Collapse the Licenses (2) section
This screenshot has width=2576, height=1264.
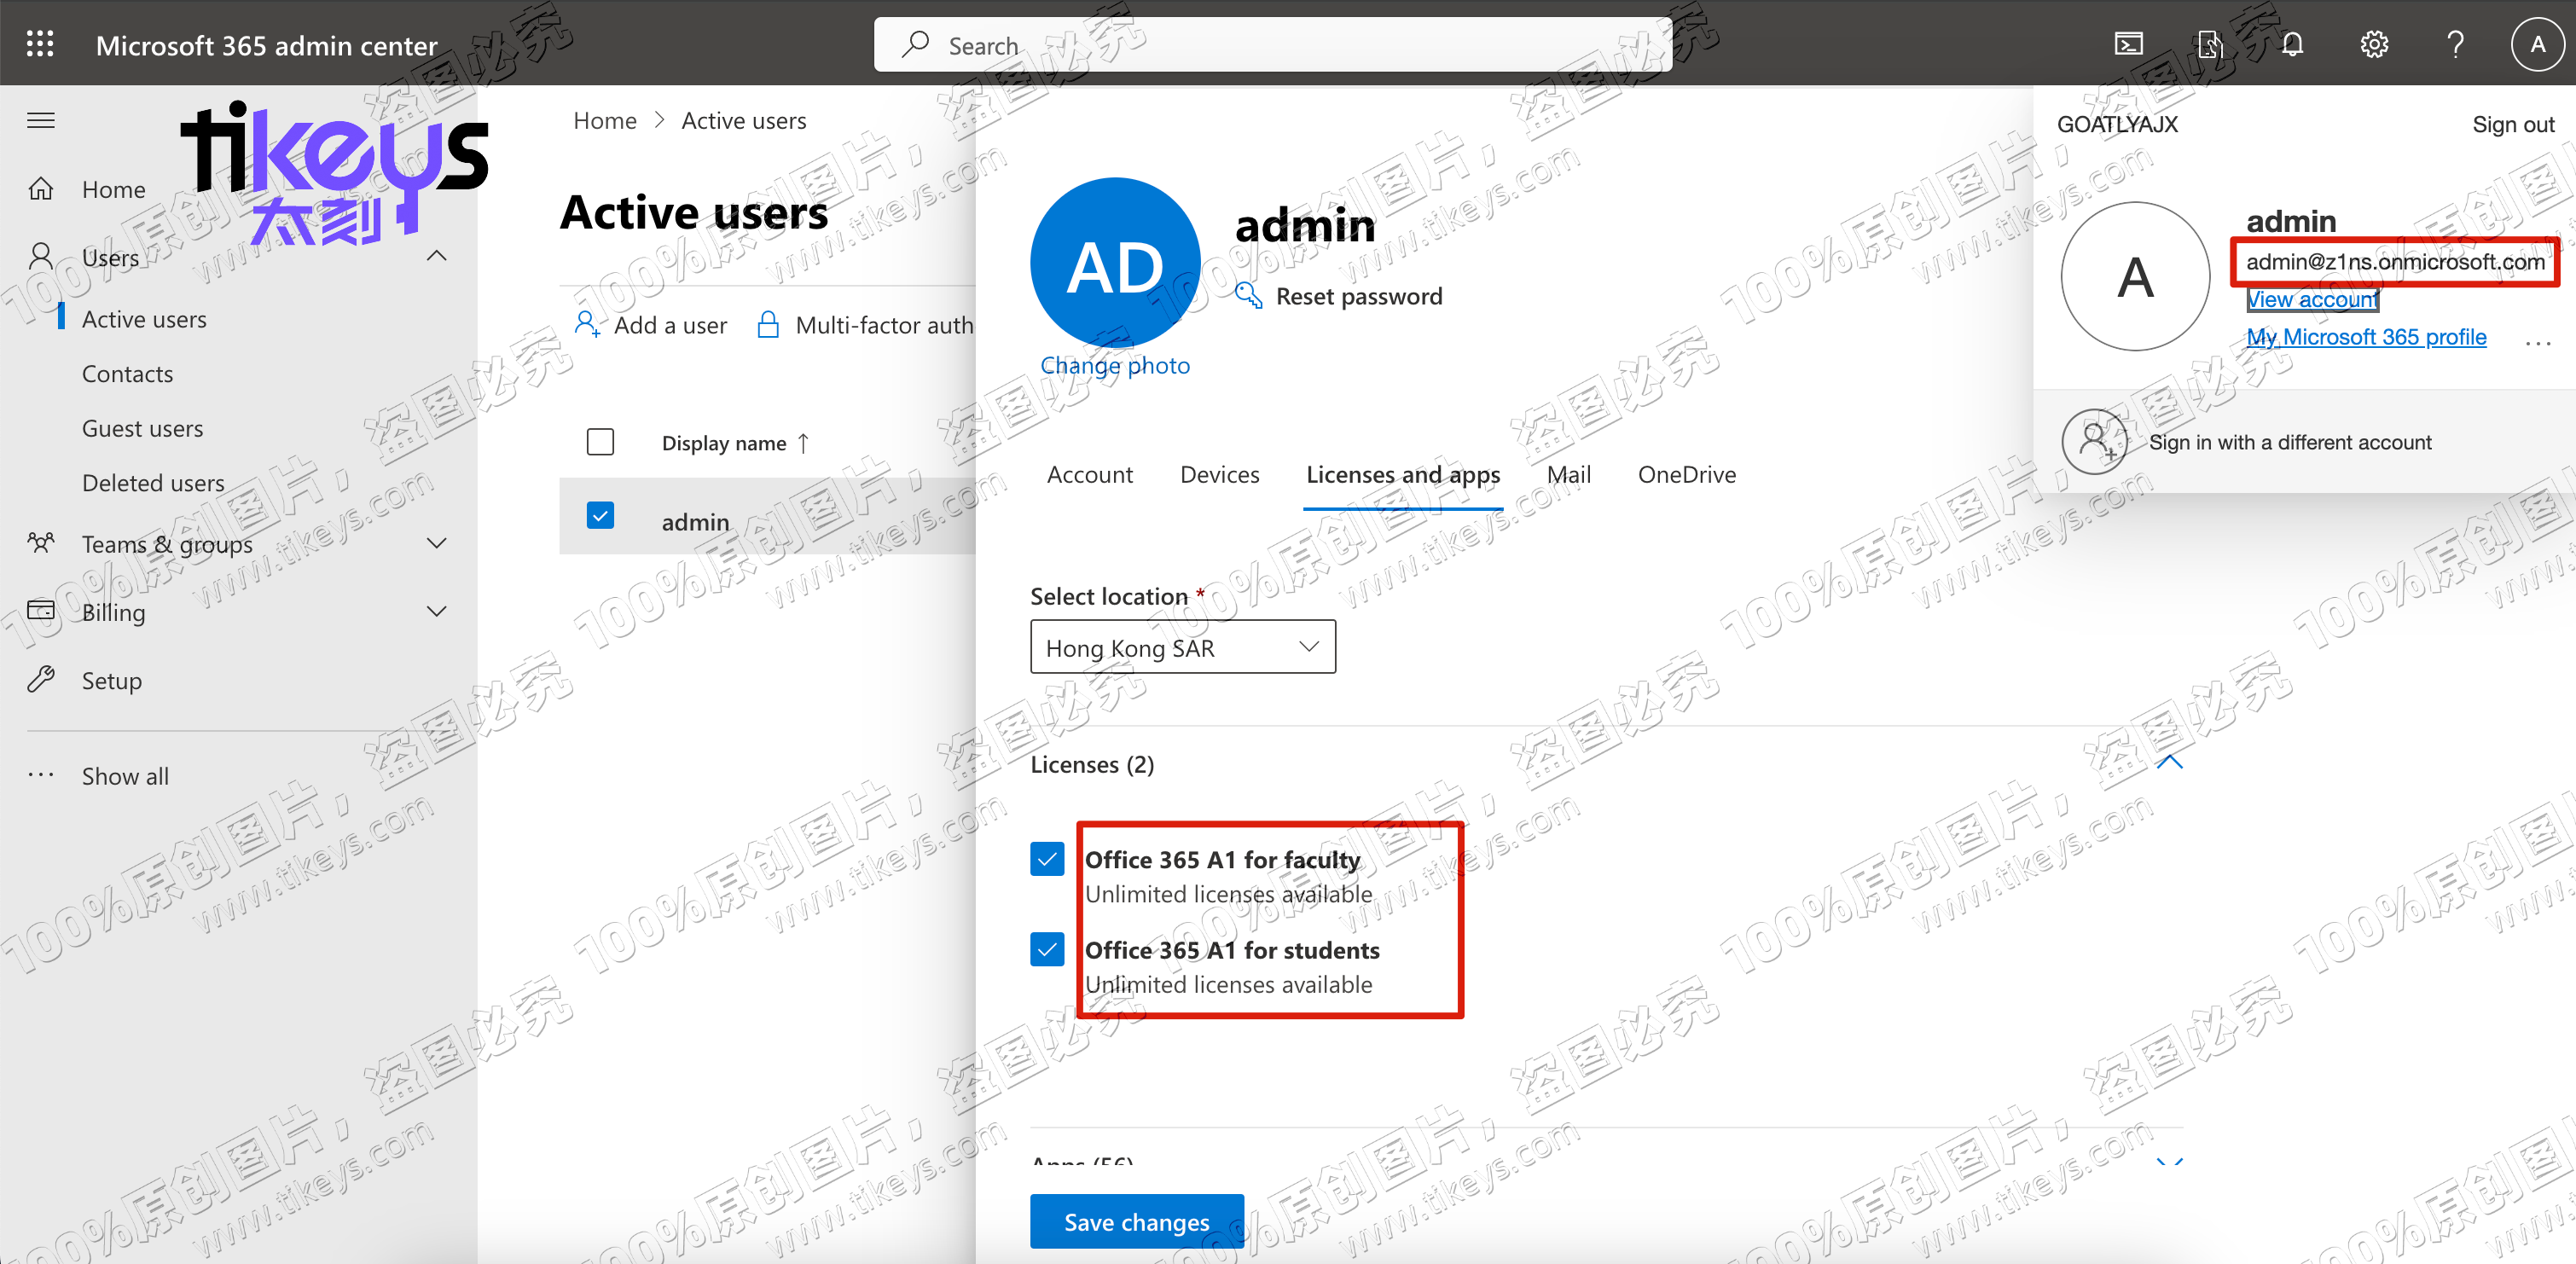coord(2169,763)
